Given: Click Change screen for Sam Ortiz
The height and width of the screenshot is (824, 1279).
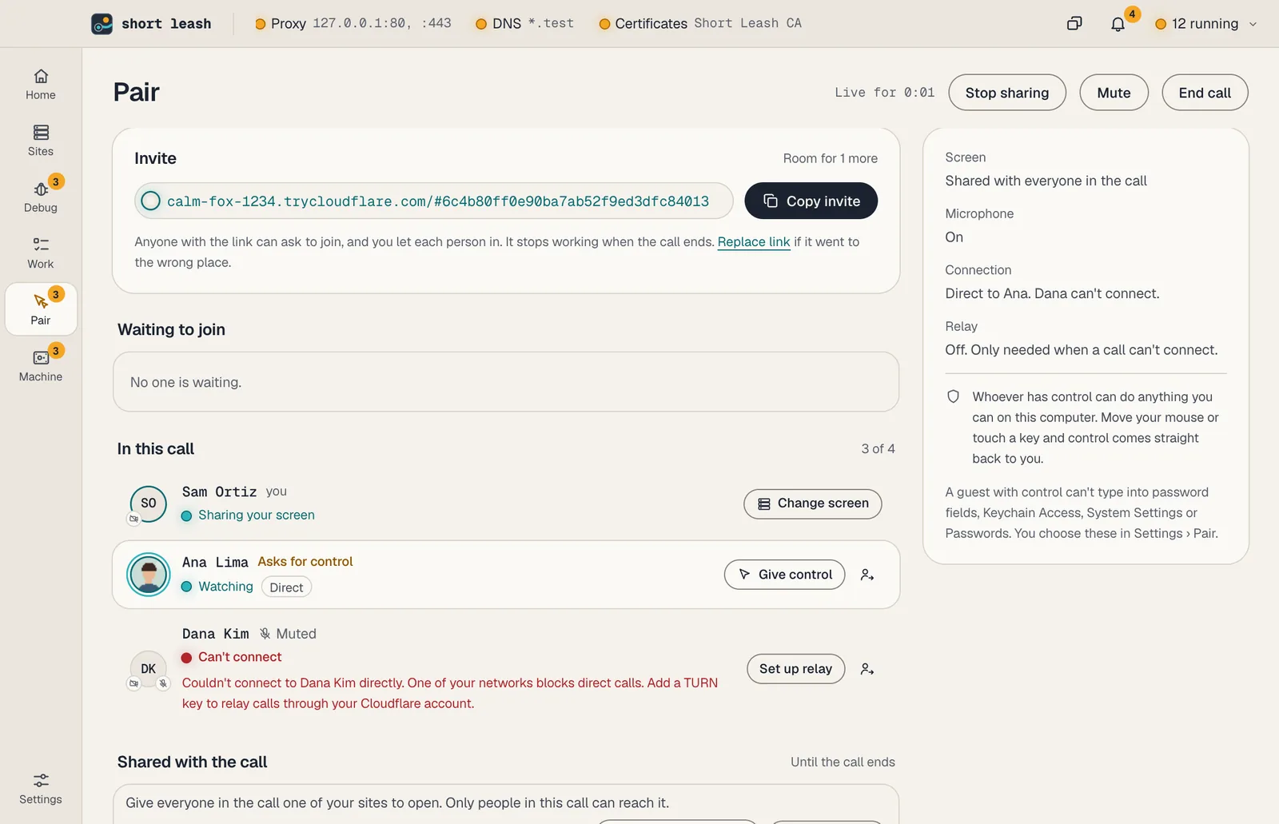Looking at the screenshot, I should pyautogui.click(x=812, y=504).
